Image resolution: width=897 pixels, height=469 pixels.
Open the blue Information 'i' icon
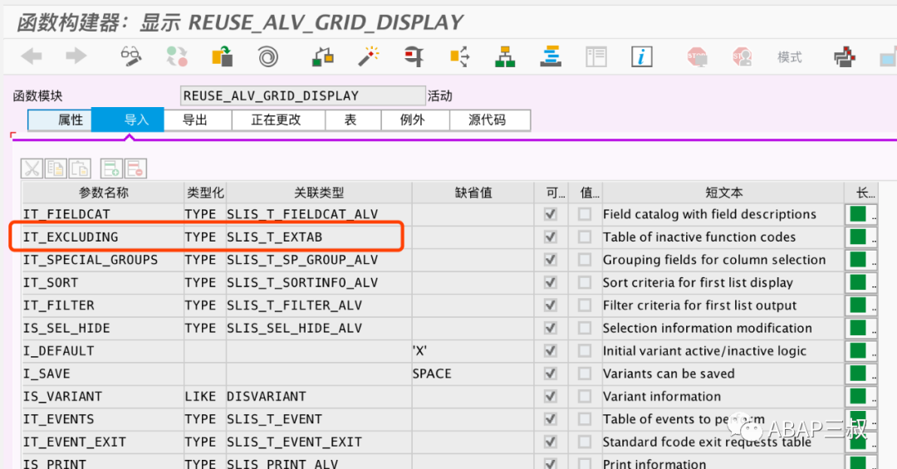tap(641, 56)
